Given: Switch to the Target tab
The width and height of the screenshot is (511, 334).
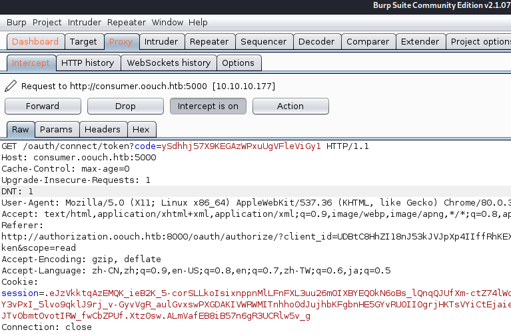Looking at the screenshot, I should [x=83, y=42].
